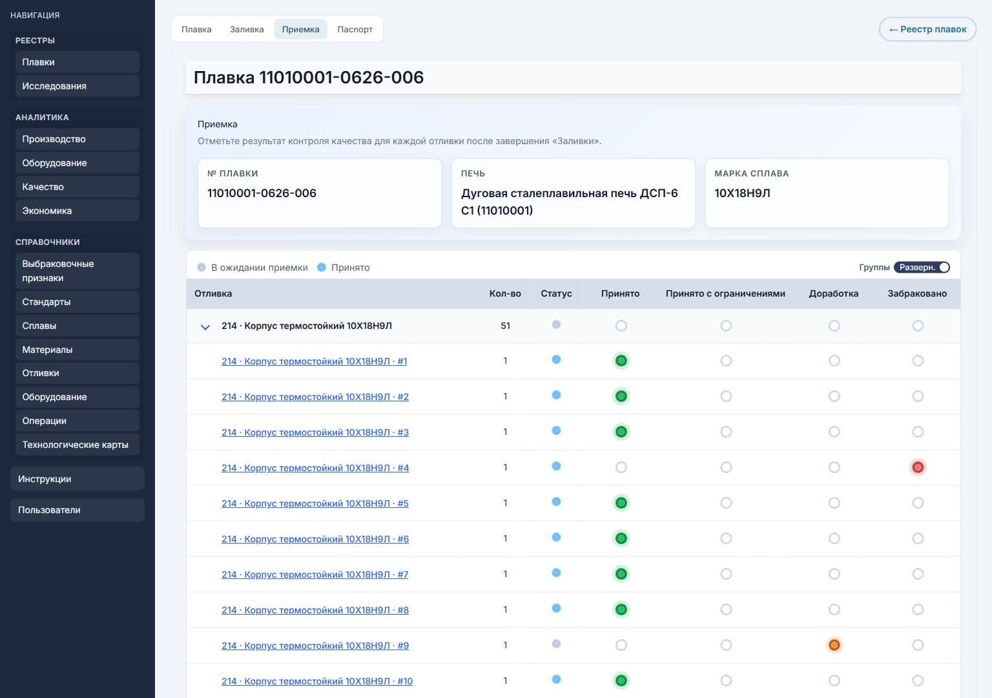Set casting #9 to Принято
Viewport: 992px width, 698px height.
pyautogui.click(x=621, y=645)
